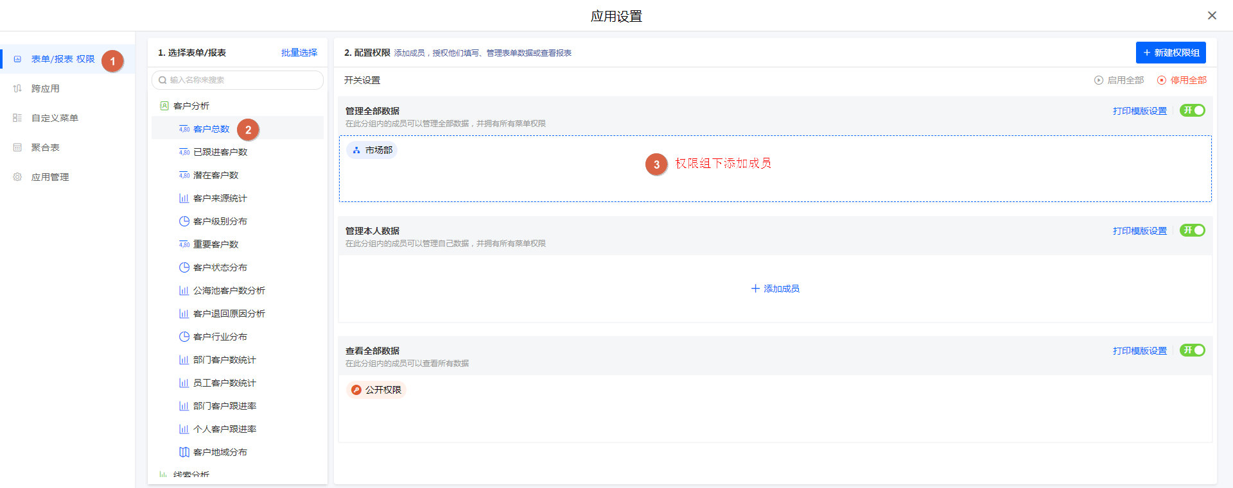Screen dimensions: 1233x488
Task: Toggle off the 管理全部数据 switch
Action: pyautogui.click(x=1192, y=110)
